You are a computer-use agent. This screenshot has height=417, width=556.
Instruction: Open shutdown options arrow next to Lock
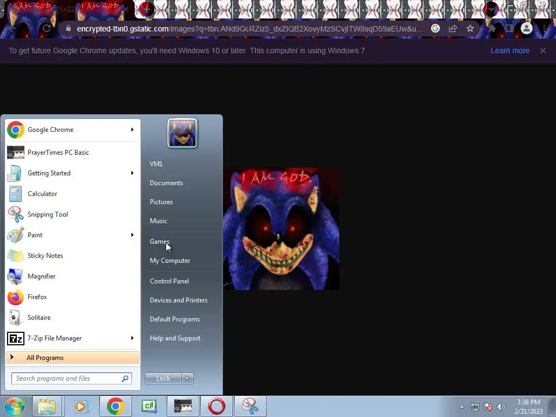coord(187,378)
